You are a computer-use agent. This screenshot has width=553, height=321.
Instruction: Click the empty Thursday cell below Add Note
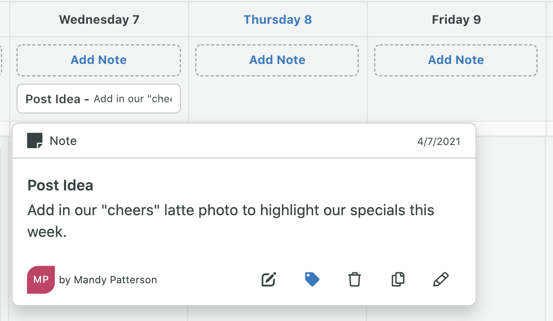coord(278,100)
